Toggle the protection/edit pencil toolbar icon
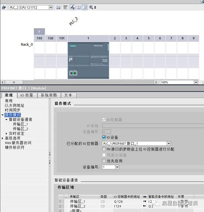The height and width of the screenshot is (212, 204). click(73, 7)
